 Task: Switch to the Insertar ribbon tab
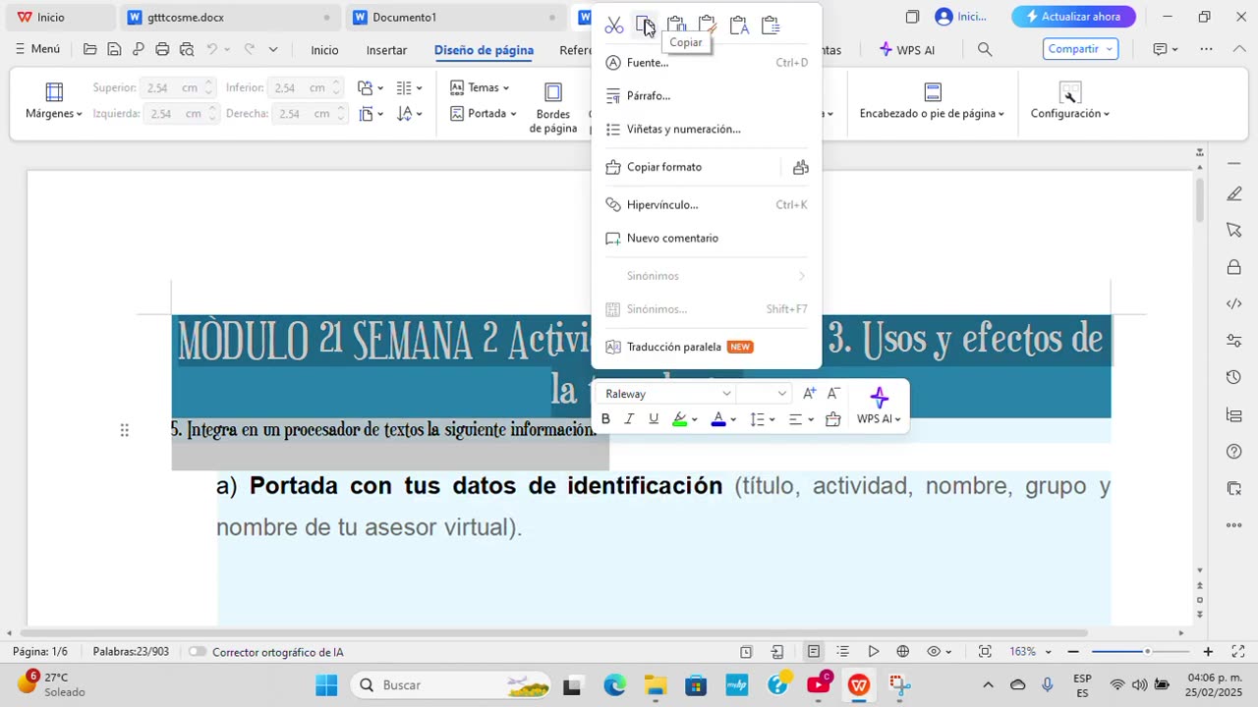[386, 50]
